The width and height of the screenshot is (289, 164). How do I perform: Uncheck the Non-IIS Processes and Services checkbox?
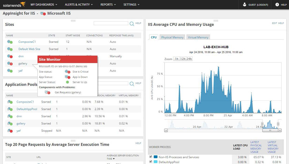point(151,157)
